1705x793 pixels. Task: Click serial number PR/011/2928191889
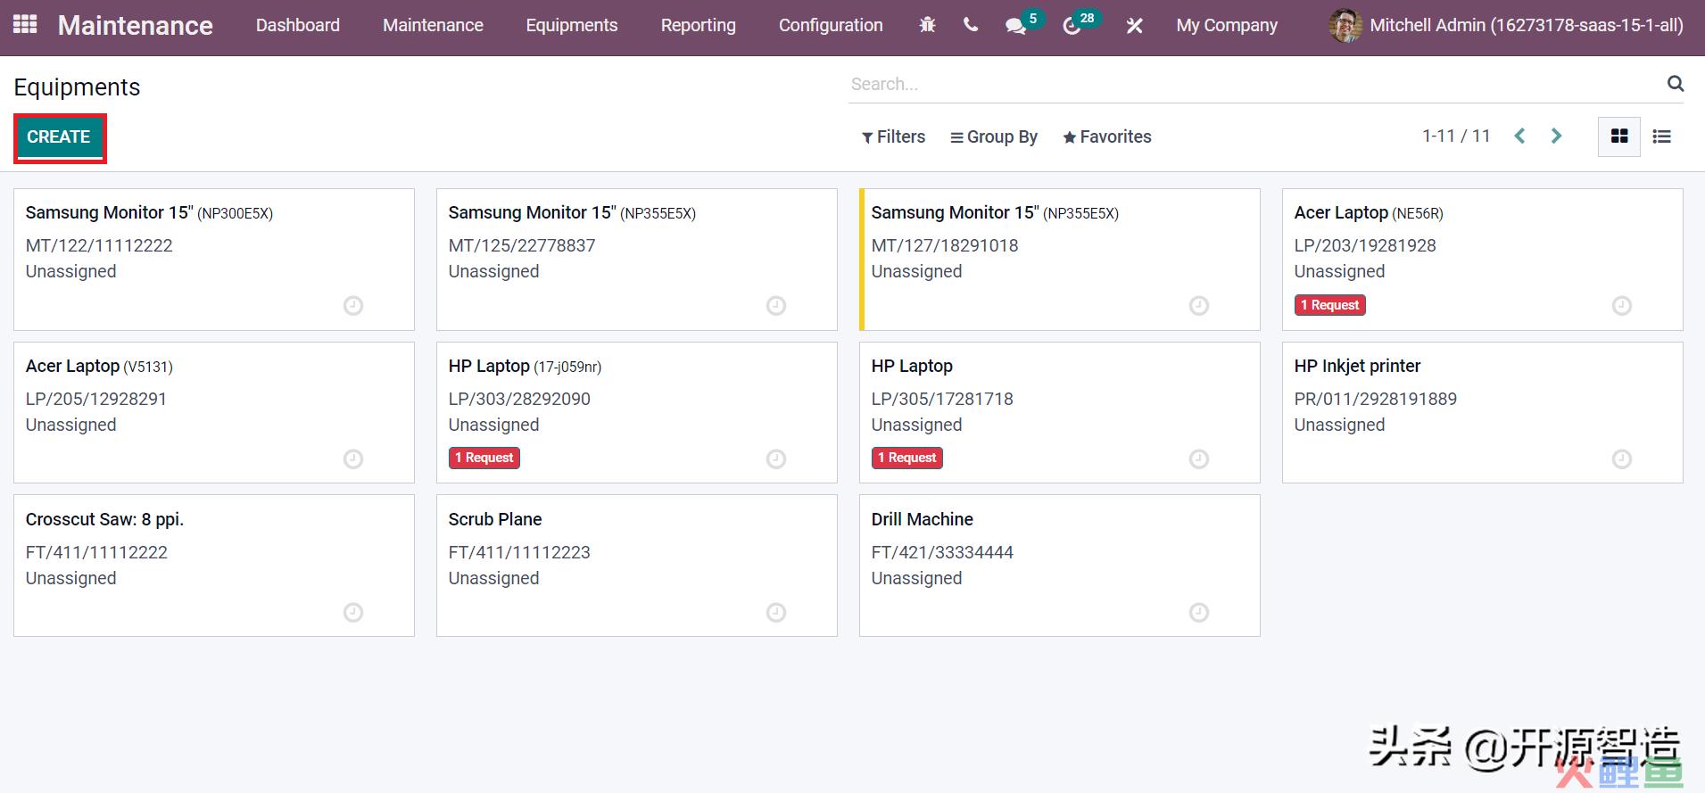1376,399
